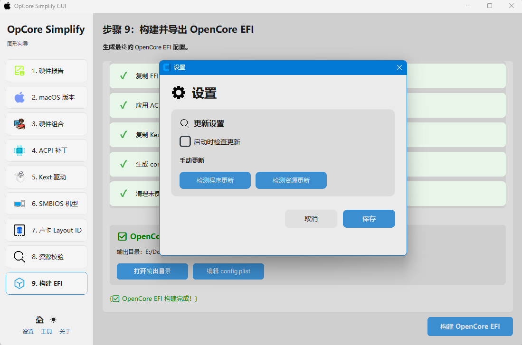
Task: Select step 9 构建 EFI
Action: [47, 283]
